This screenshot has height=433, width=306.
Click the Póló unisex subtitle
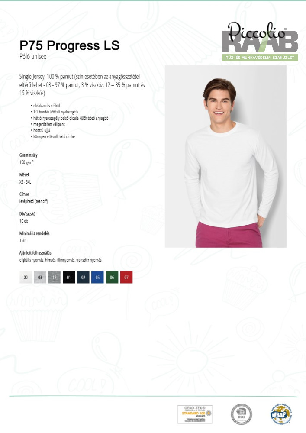point(33,57)
